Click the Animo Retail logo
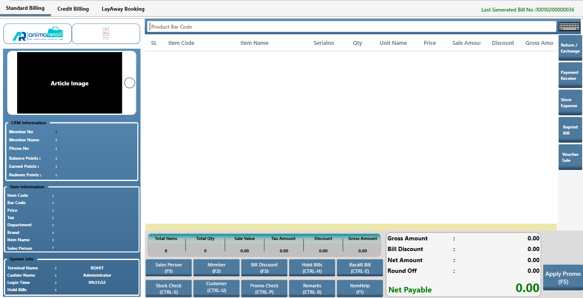 [38, 34]
